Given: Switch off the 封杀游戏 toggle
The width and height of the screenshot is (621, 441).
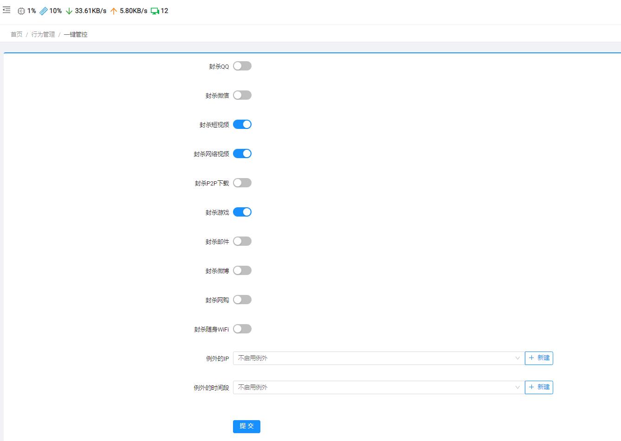Looking at the screenshot, I should pos(242,212).
